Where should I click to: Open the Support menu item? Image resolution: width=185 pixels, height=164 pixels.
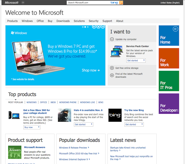coord(107,21)
